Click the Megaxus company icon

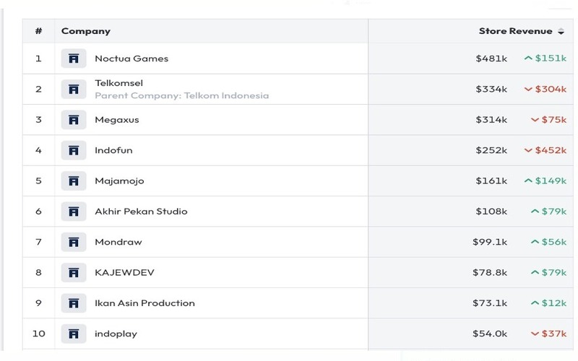[x=74, y=120]
